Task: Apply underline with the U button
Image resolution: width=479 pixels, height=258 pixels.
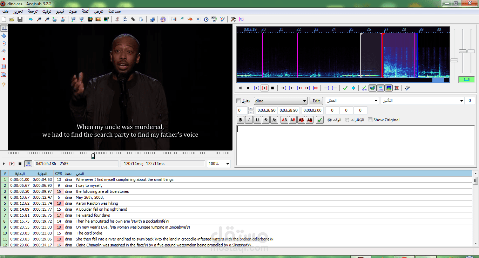Action: 257,120
